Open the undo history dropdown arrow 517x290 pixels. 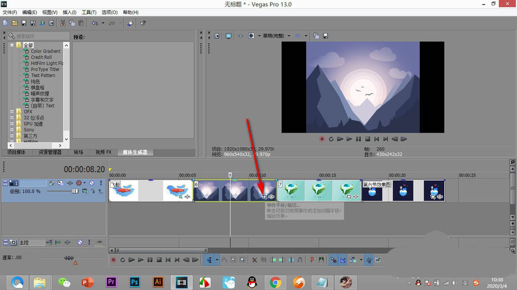click(x=103, y=23)
